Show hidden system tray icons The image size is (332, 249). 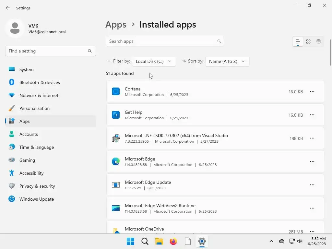271,241
